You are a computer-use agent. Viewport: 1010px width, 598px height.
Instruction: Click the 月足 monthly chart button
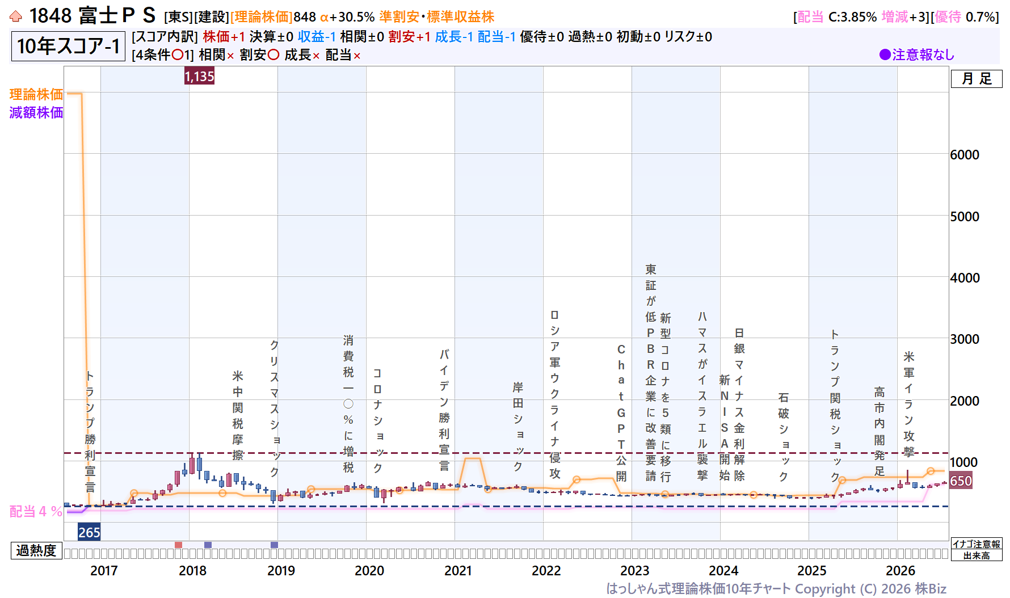coord(977,79)
